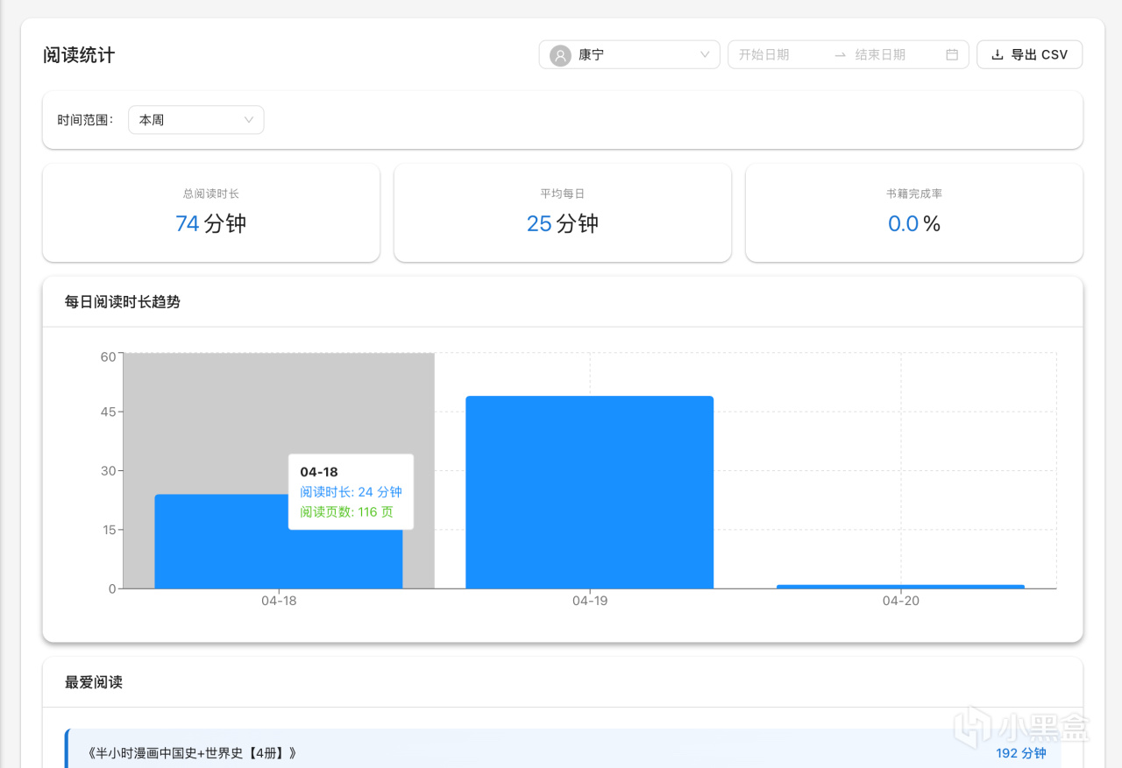Click the arrow between start and end dates
The height and width of the screenshot is (768, 1122).
tap(840, 54)
